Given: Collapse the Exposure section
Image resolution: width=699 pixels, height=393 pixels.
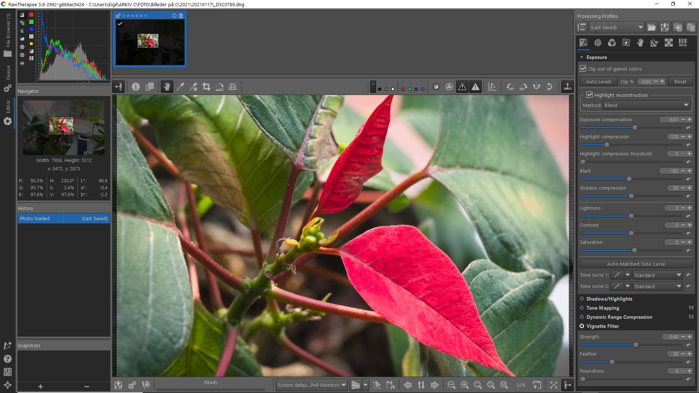Looking at the screenshot, I should [582, 57].
